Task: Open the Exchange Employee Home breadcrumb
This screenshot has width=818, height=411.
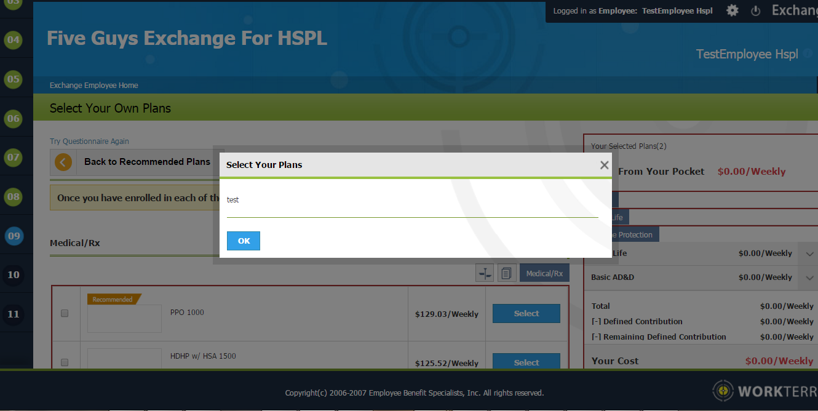Action: pos(94,86)
